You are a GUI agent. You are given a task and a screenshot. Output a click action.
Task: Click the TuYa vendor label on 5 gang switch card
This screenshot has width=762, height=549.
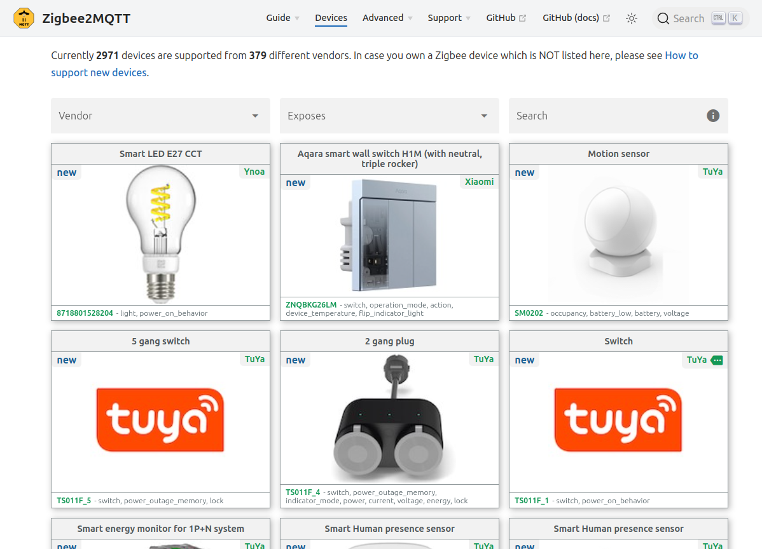pyautogui.click(x=254, y=359)
